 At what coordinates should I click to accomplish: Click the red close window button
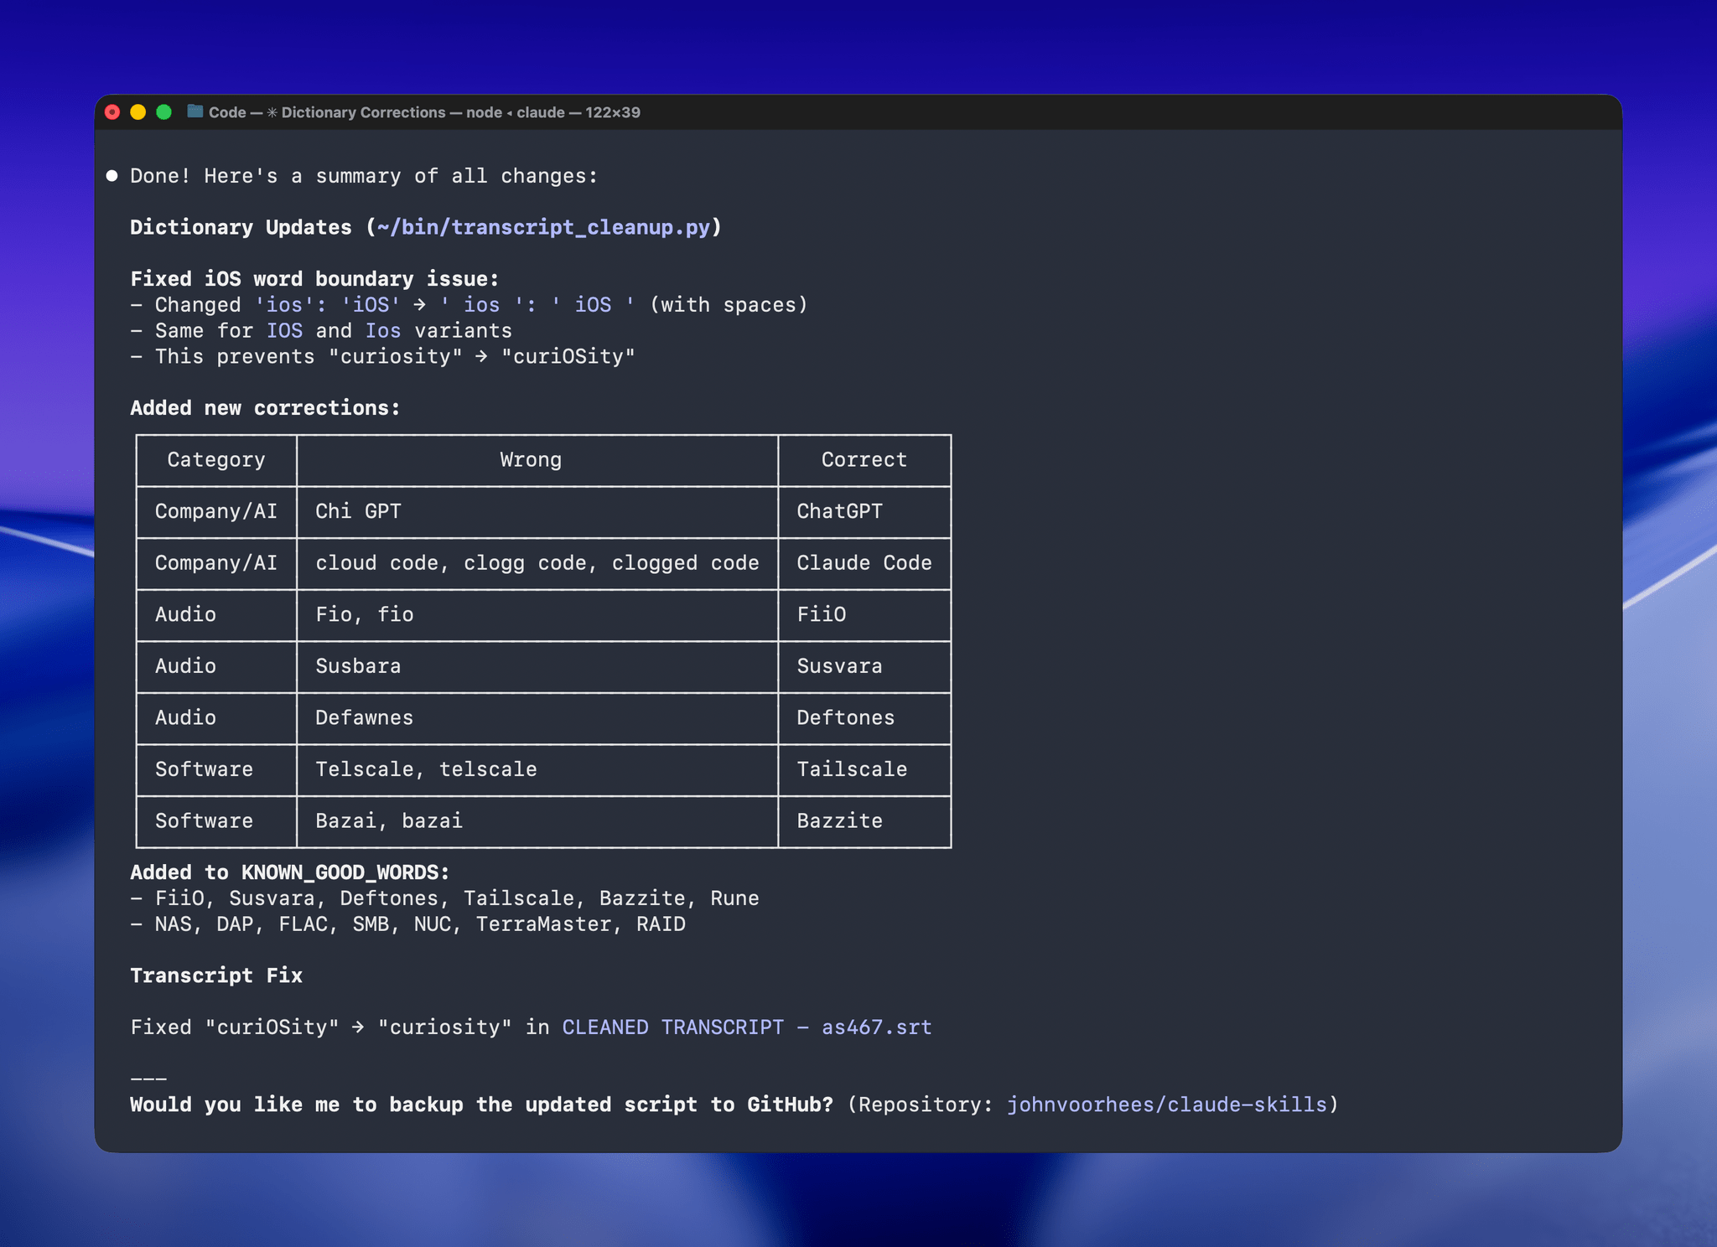(112, 112)
